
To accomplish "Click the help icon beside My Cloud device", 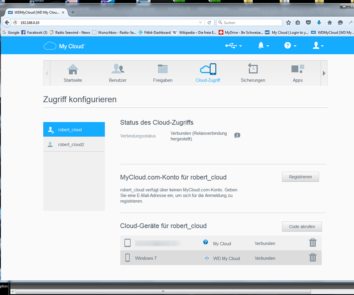I will (205, 242).
